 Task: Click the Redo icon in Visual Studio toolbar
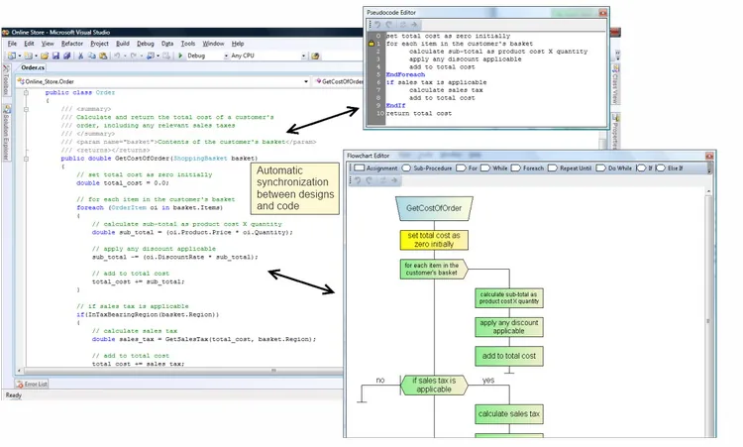[x=134, y=56]
